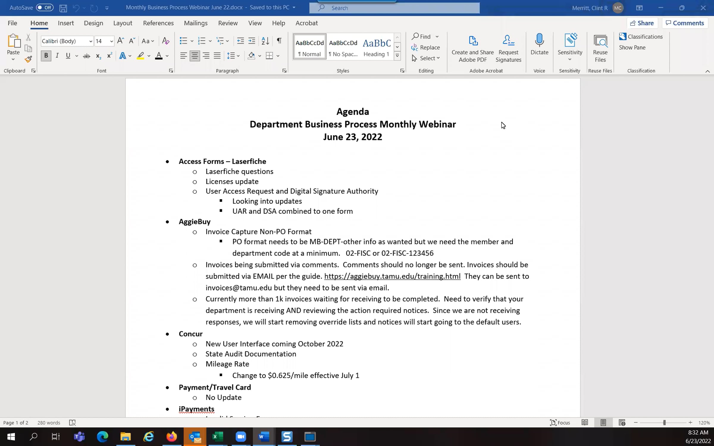Toggle Bold formatting
Image resolution: width=714 pixels, height=446 pixels.
[46, 56]
